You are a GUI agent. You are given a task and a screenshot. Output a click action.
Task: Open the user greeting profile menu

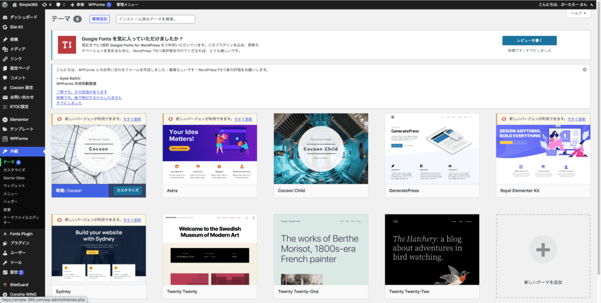(x=566, y=5)
